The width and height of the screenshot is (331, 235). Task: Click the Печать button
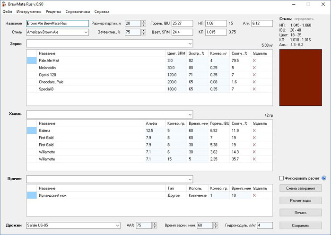[x=301, y=213]
